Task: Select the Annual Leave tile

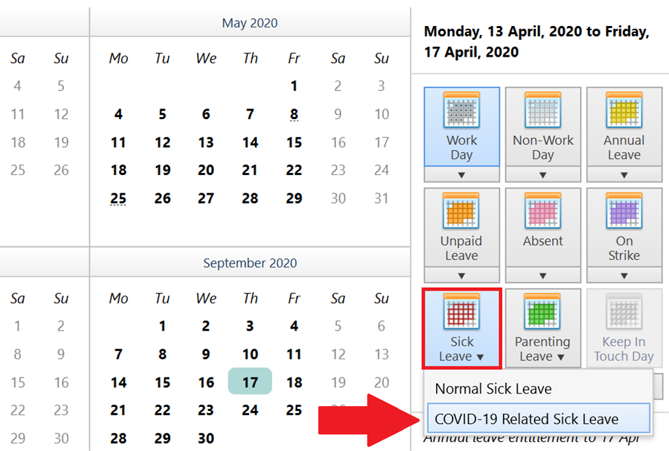Action: click(x=624, y=126)
